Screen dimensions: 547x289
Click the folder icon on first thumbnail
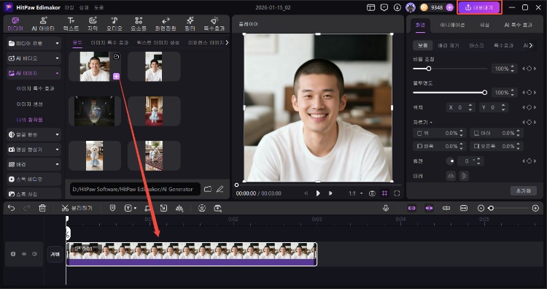click(x=116, y=56)
